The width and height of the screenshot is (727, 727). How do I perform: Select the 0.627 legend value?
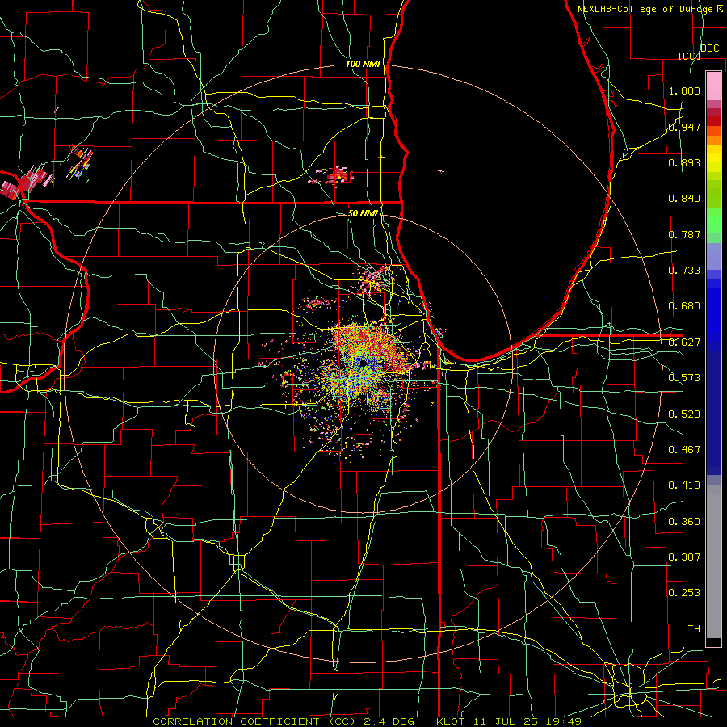point(684,342)
